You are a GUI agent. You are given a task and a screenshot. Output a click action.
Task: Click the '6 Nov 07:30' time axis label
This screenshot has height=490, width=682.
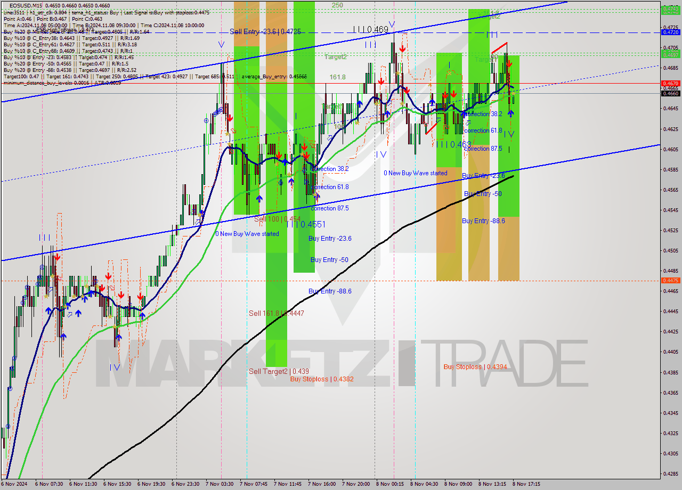[49, 484]
